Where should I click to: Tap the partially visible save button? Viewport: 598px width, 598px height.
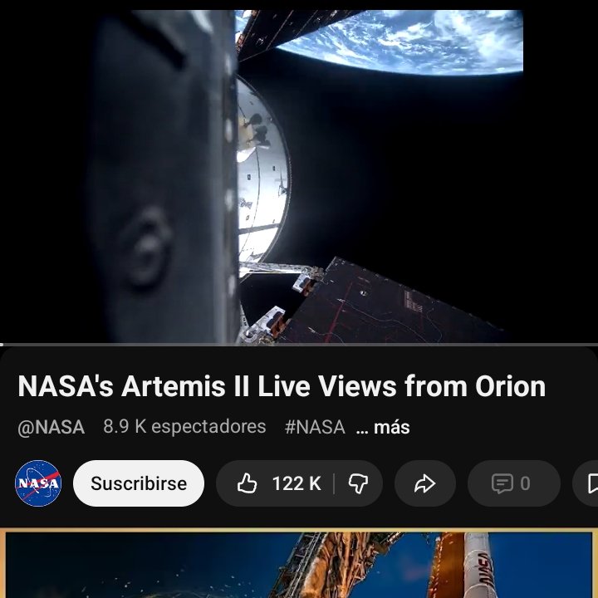tap(586, 483)
